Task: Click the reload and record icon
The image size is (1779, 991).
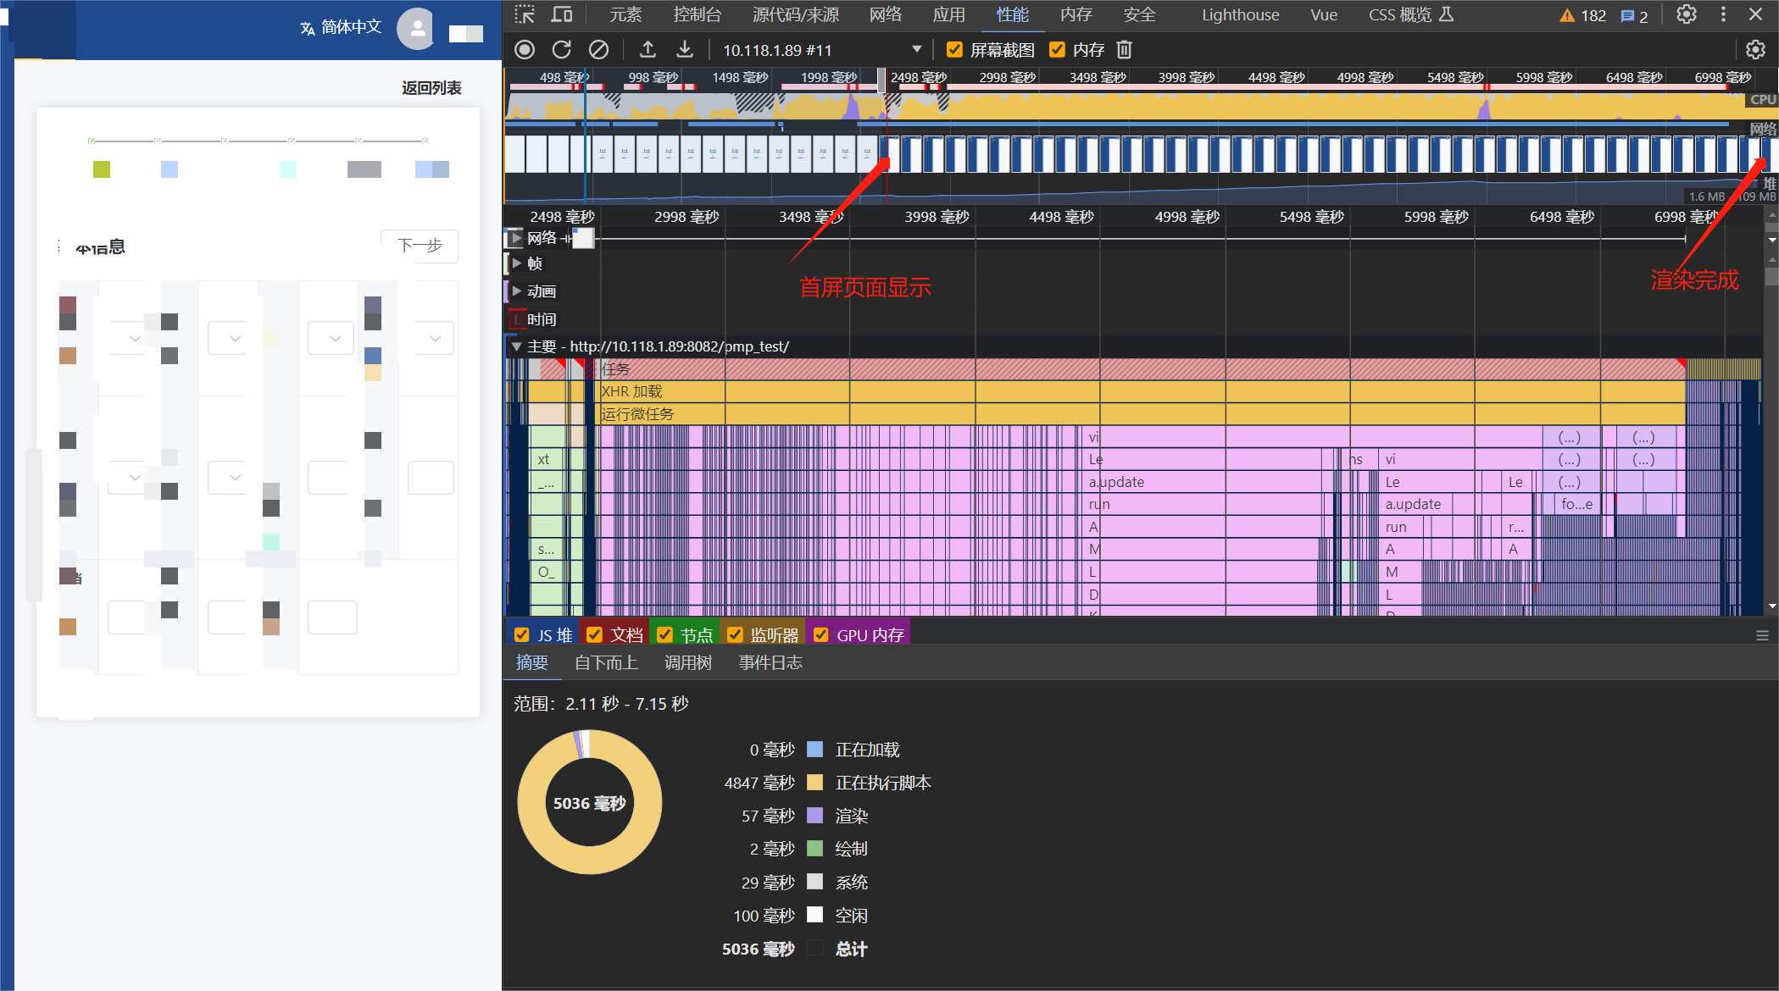Action: tap(561, 50)
